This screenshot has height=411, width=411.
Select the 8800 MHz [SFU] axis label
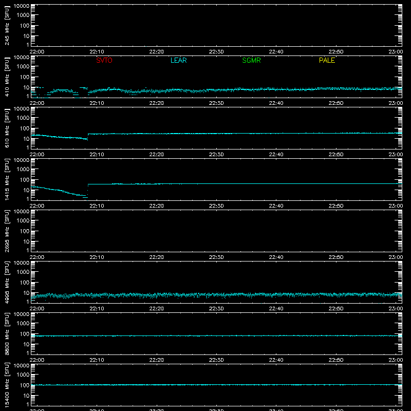(x=7, y=333)
